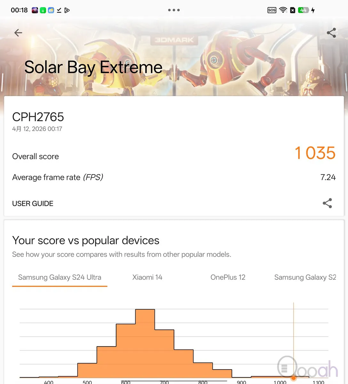The width and height of the screenshot is (348, 384).
Task: Tap the share icon beside USER GUIDE
Action: (x=327, y=203)
